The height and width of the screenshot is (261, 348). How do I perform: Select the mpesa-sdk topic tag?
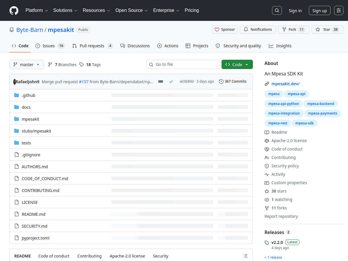point(304,123)
